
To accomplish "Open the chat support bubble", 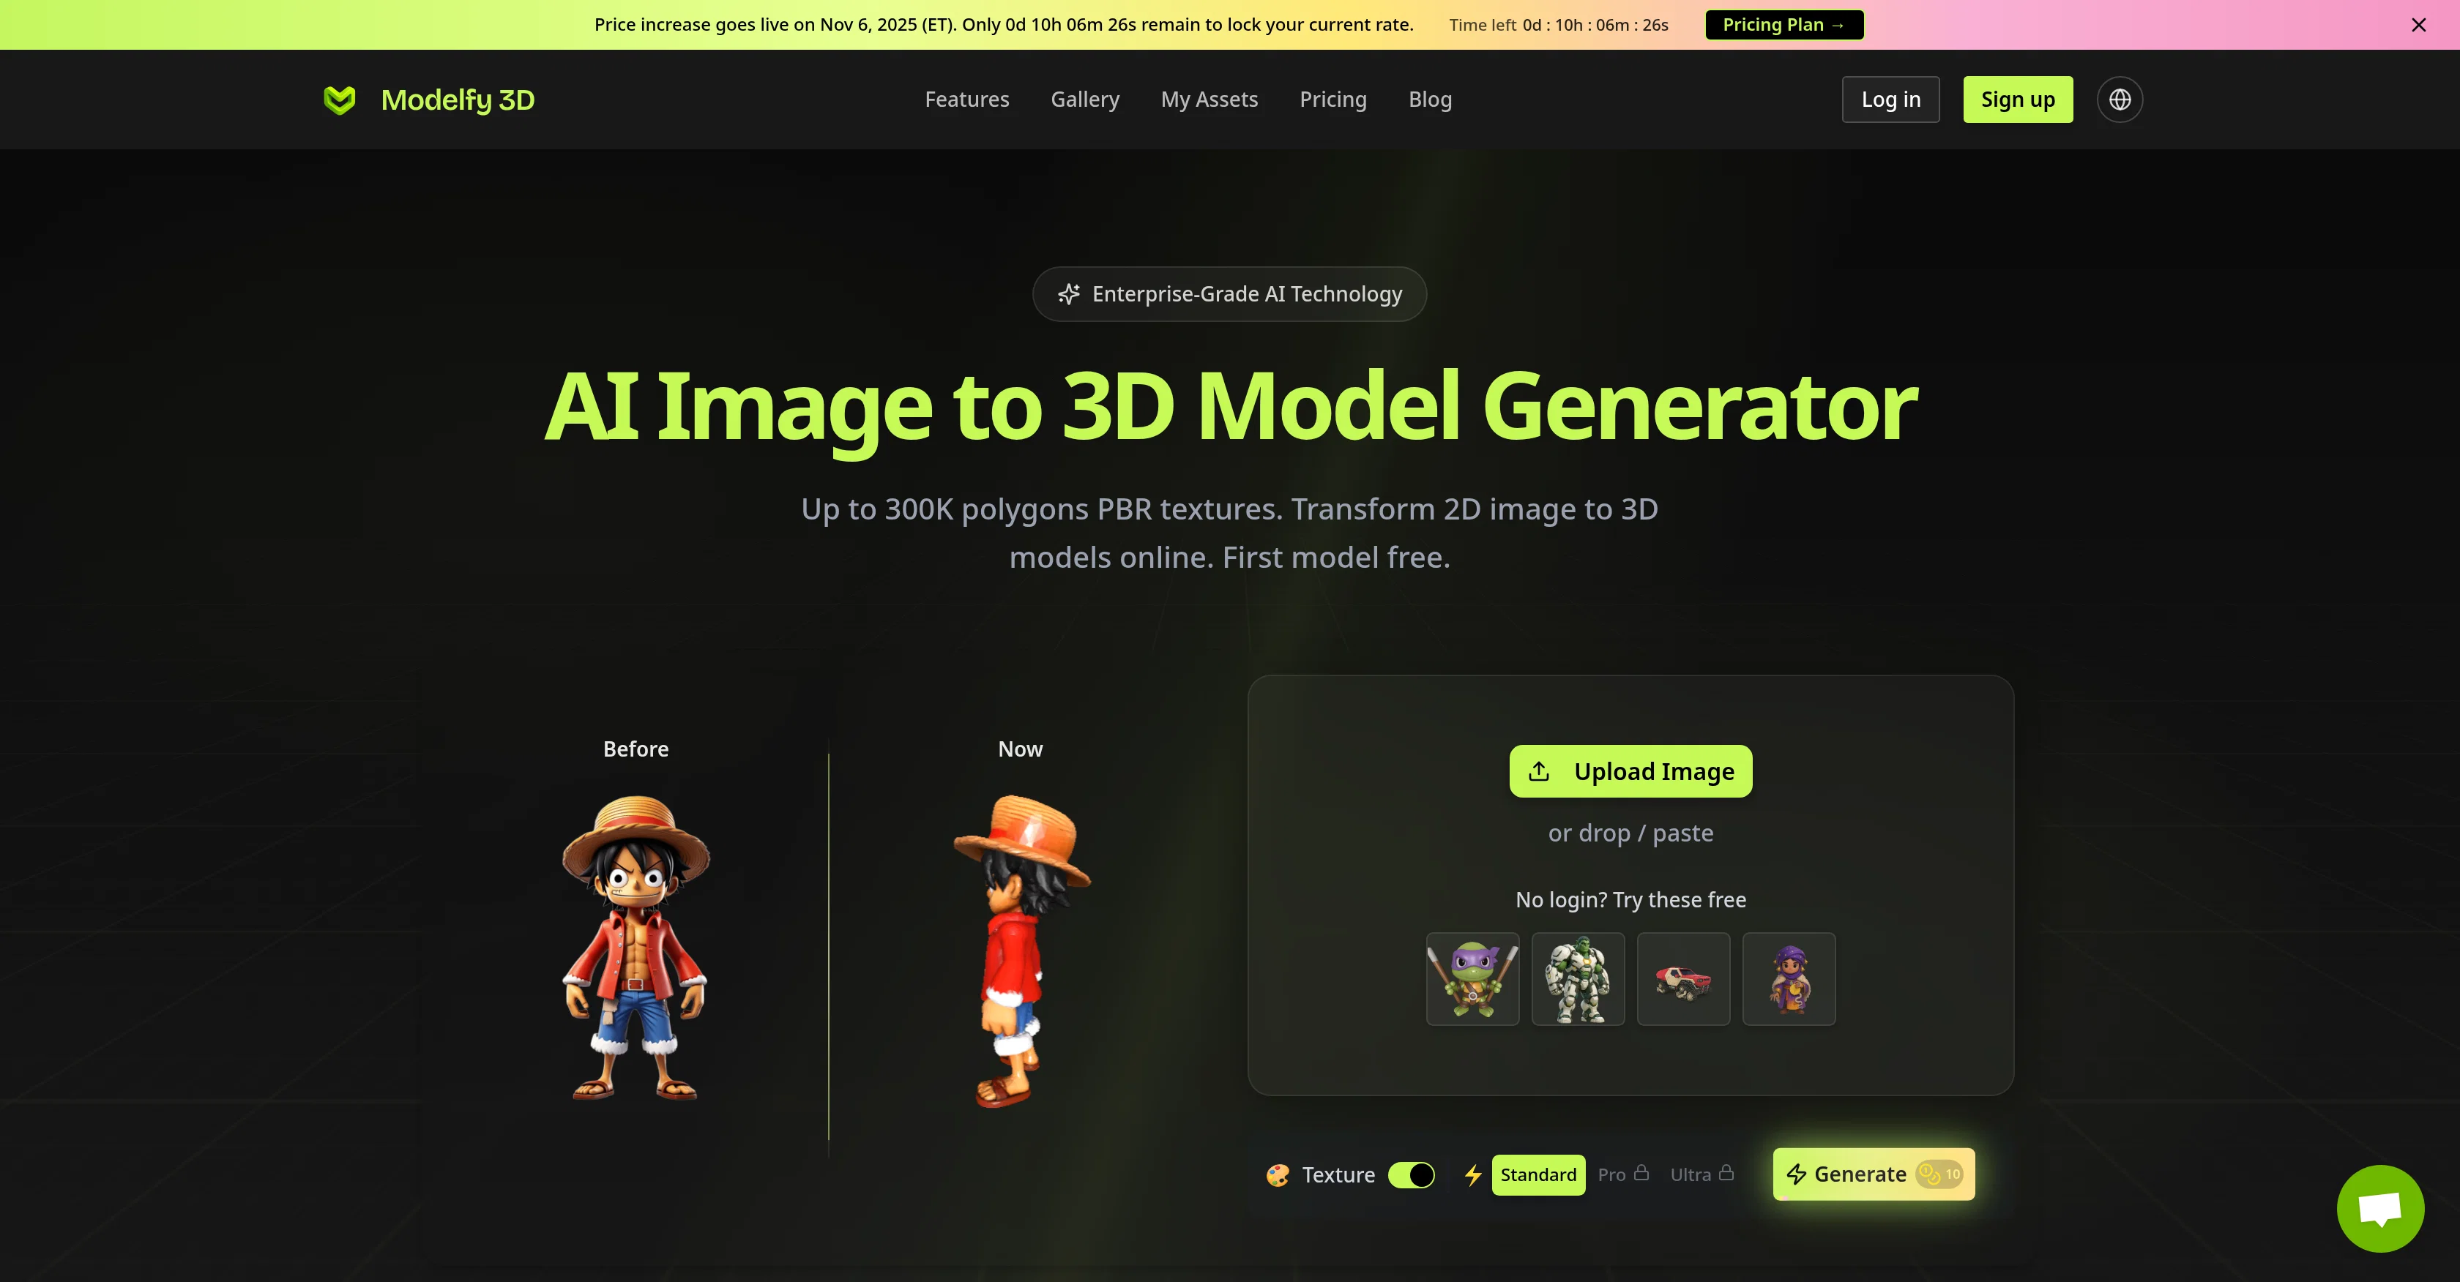I will (x=2379, y=1209).
